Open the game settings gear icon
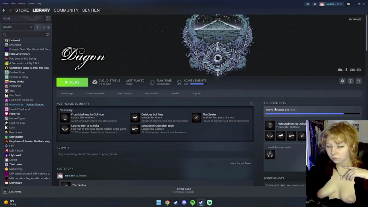Image resolution: width=368 pixels, height=207 pixels. coord(342,81)
